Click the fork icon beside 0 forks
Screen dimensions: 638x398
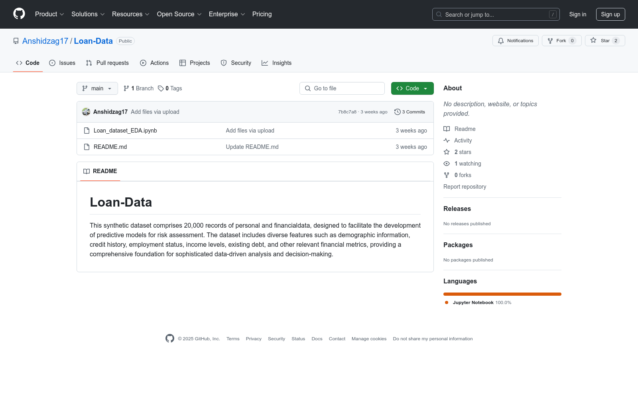point(447,175)
